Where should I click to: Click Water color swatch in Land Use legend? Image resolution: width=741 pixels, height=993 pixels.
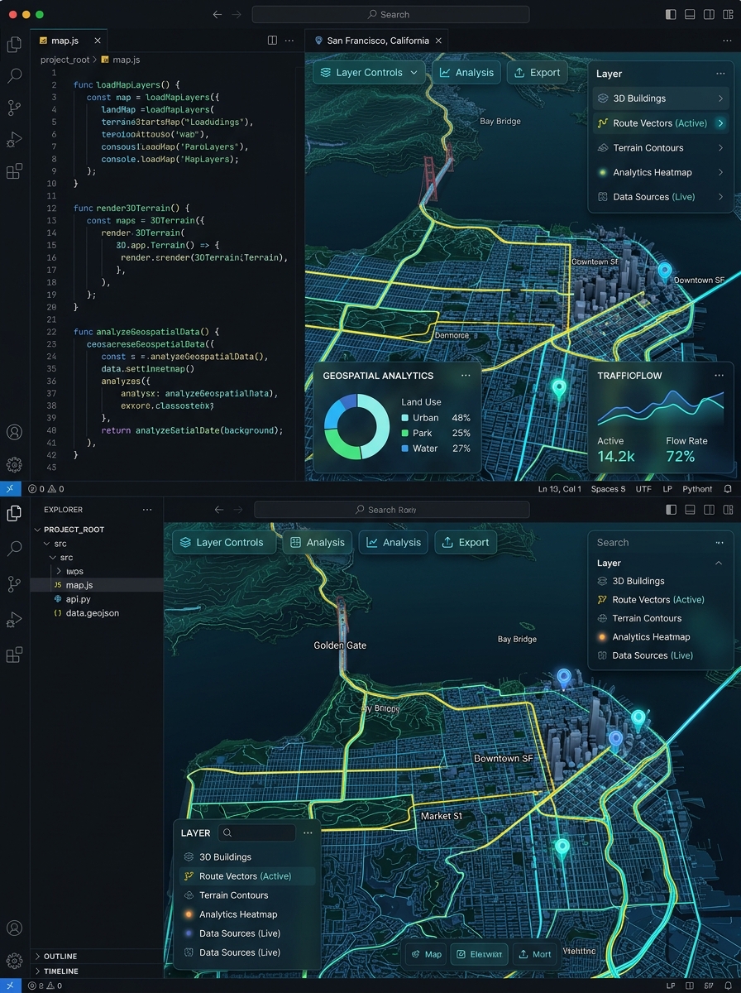[x=404, y=449]
